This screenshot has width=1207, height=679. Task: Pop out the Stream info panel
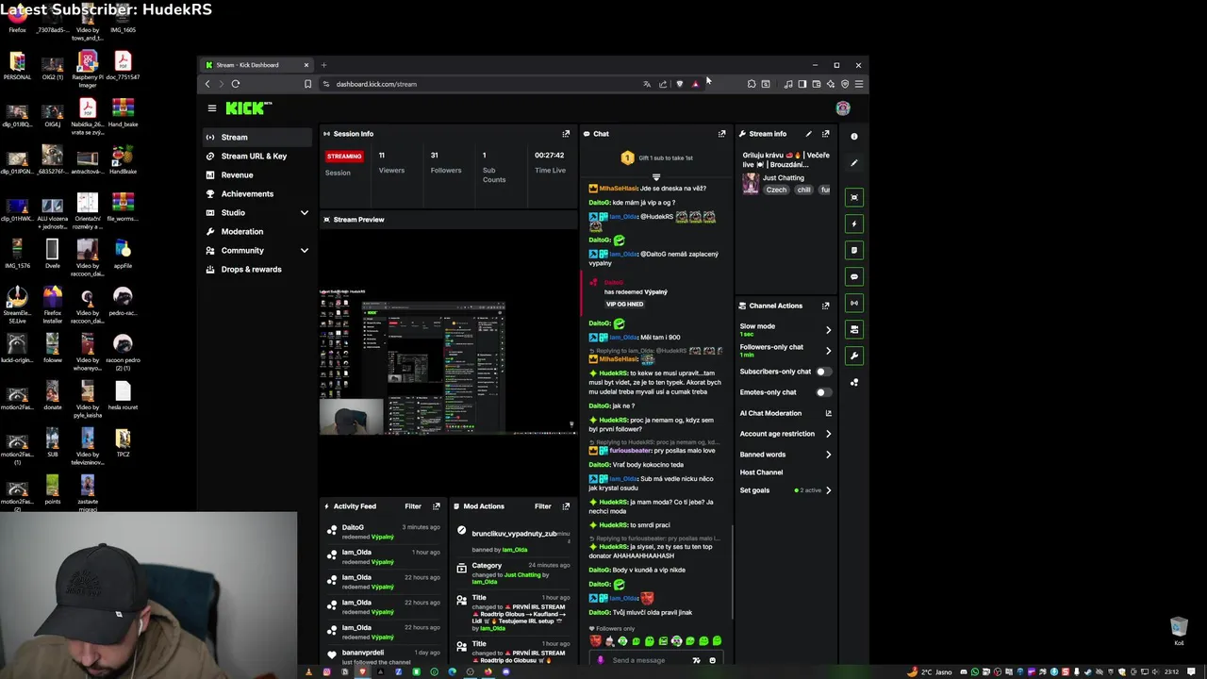click(x=826, y=134)
